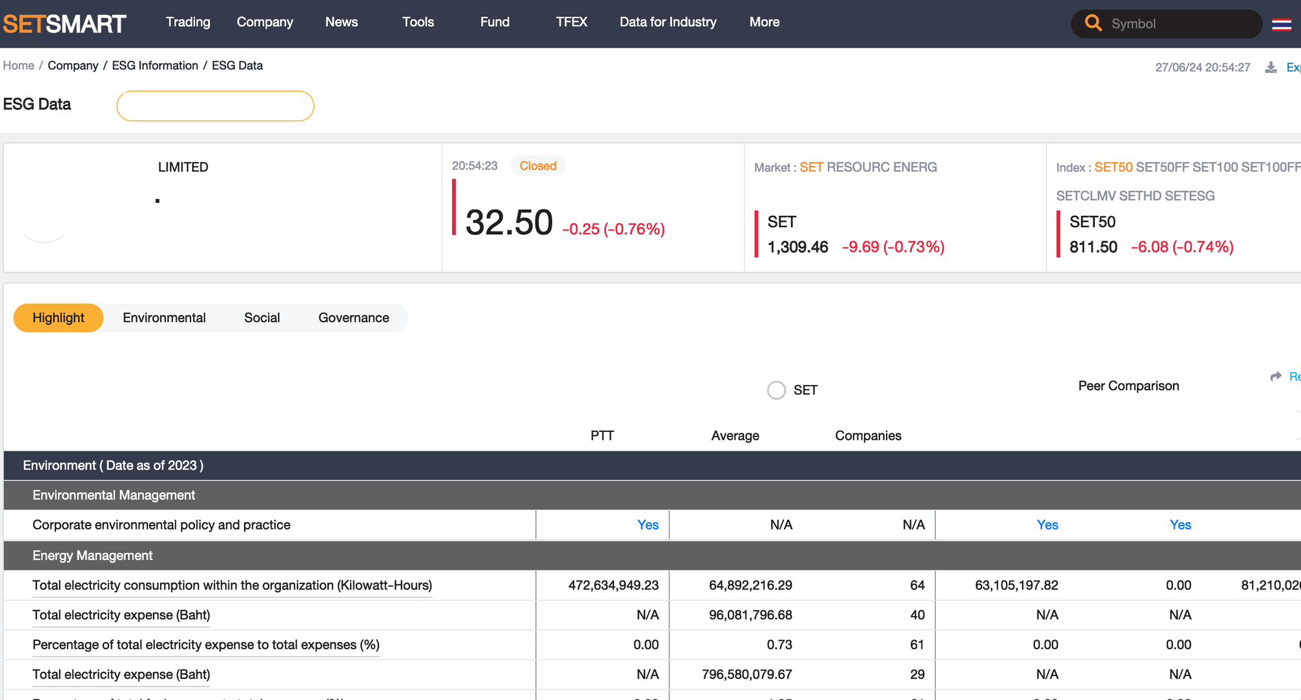This screenshot has width=1301, height=700.
Task: Click the orange search magnifier icon
Action: pos(1093,23)
